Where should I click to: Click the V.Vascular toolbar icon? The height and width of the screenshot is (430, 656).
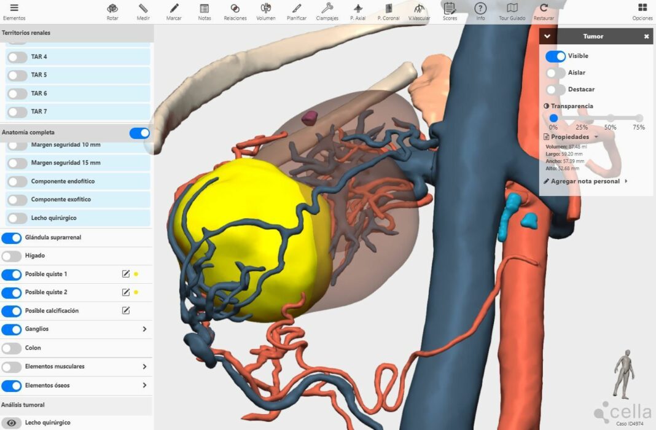coord(419,10)
